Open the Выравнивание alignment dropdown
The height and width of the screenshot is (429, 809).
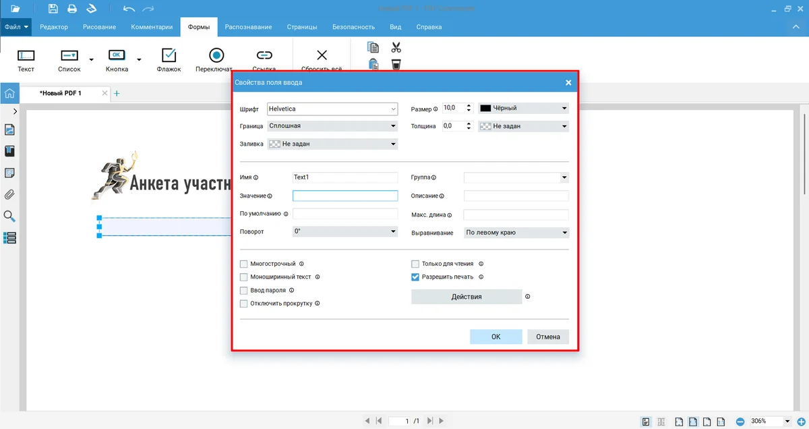pyautogui.click(x=516, y=233)
